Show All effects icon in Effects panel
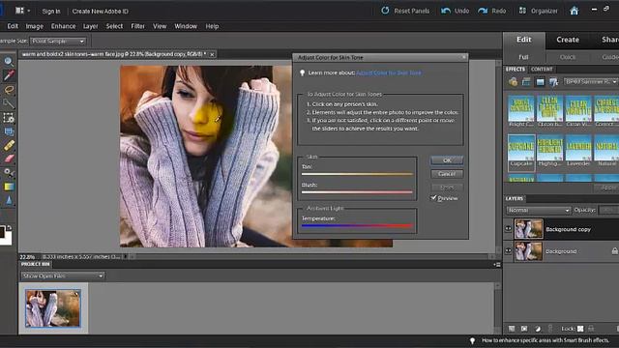 (x=553, y=81)
